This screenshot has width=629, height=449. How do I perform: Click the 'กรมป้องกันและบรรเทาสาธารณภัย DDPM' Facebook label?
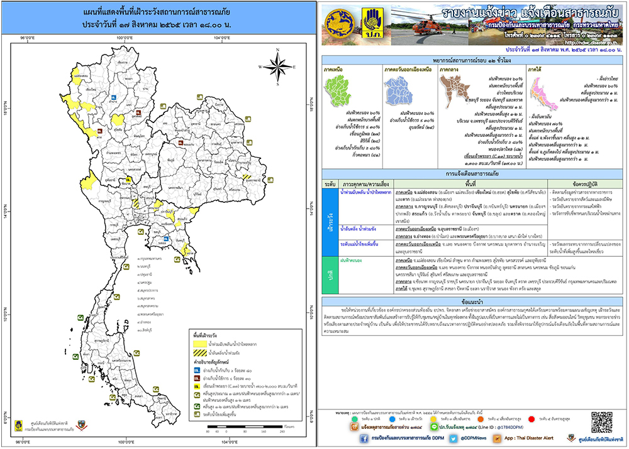click(x=408, y=438)
